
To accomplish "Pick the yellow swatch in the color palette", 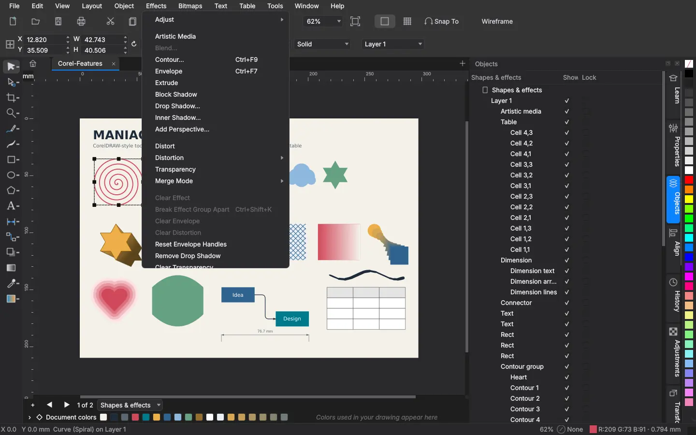I will pos(689,199).
